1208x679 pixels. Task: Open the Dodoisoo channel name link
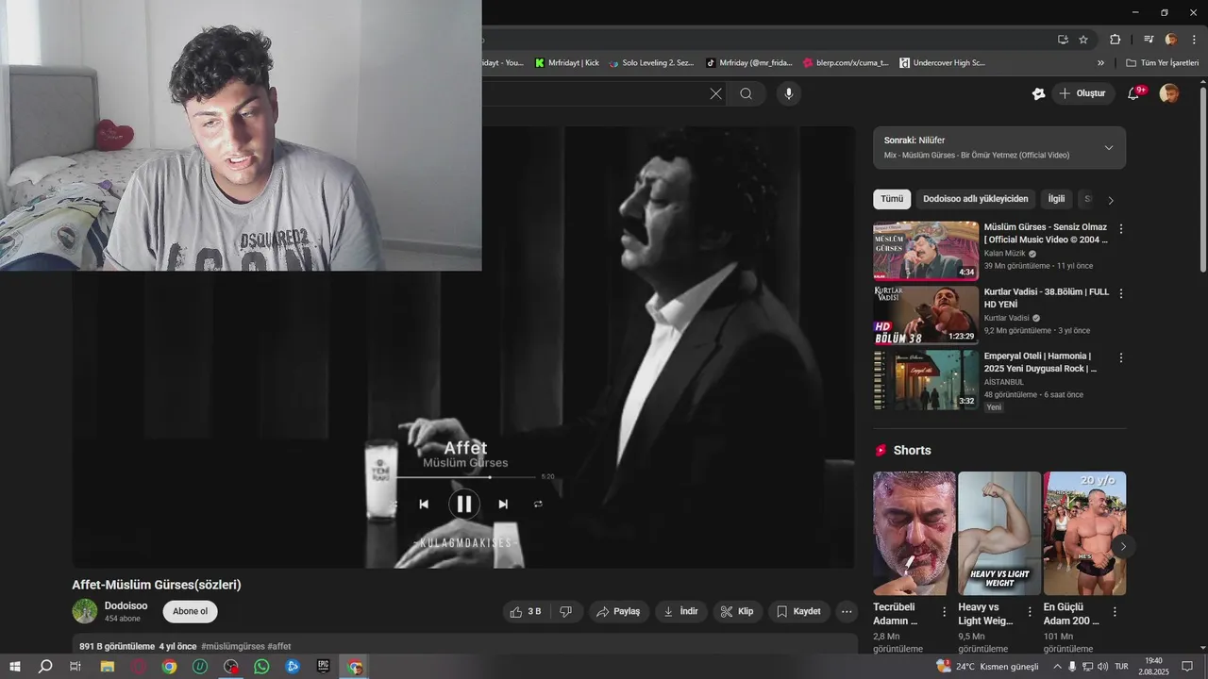coord(126,605)
